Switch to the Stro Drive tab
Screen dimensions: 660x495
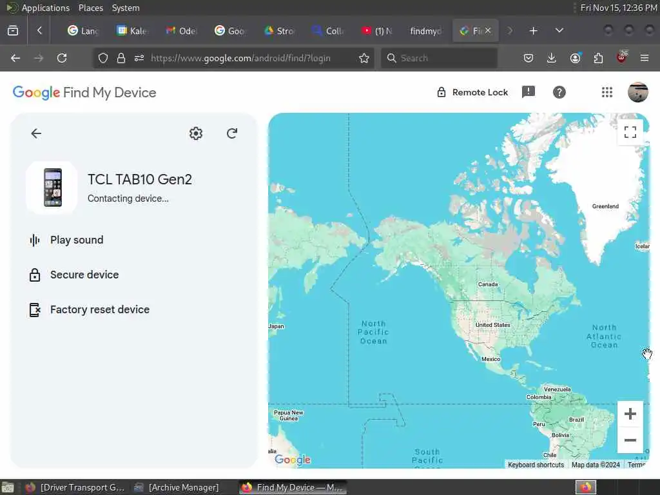point(279,31)
